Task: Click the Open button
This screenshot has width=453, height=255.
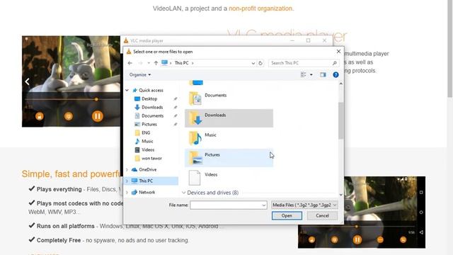Action: pyautogui.click(x=287, y=215)
